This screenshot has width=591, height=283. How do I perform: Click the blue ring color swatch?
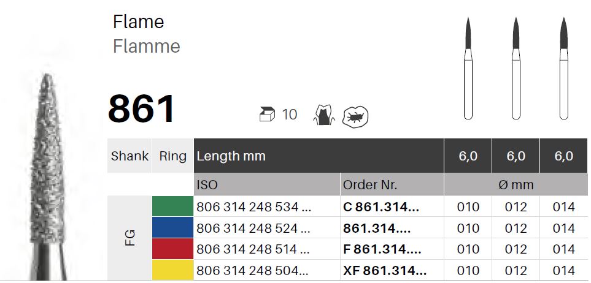172,227
